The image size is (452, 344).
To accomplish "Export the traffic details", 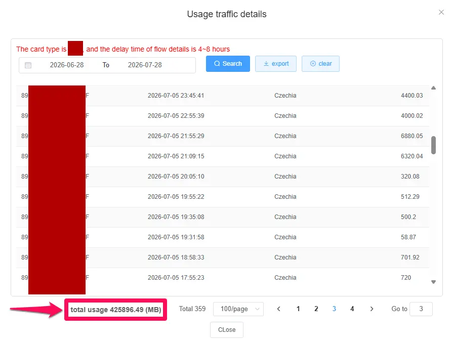I will pos(275,64).
